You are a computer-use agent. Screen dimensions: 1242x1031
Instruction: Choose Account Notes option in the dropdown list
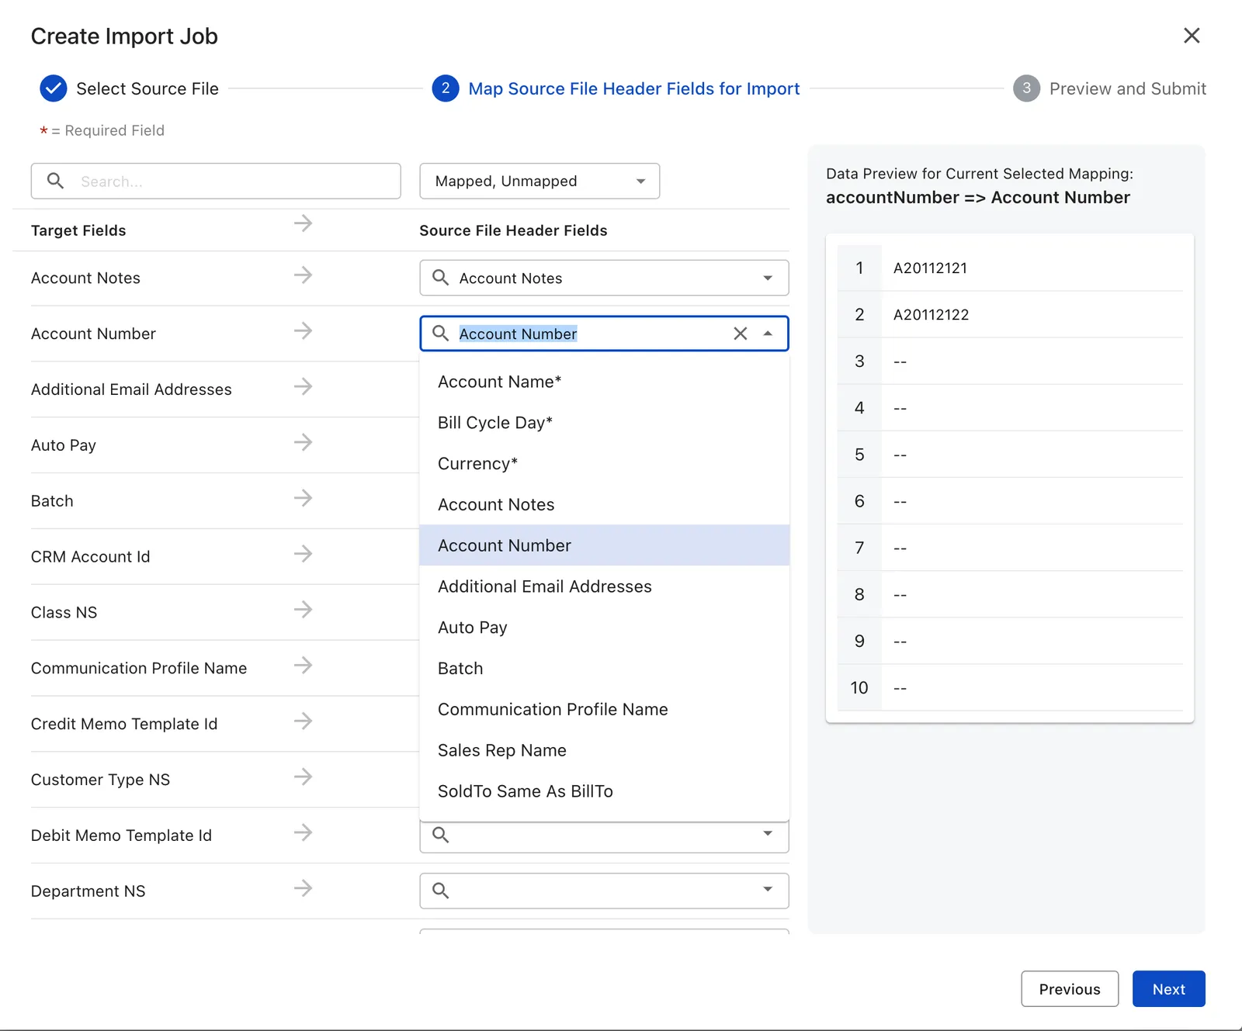pos(605,505)
